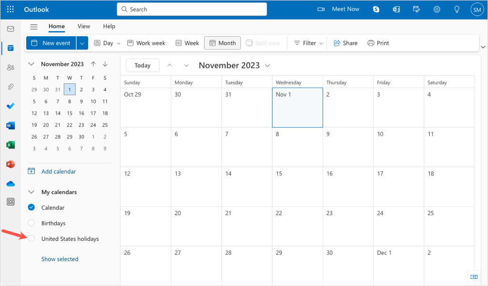The height and width of the screenshot is (286, 488).
Task: Click the Today button
Action: tap(142, 66)
